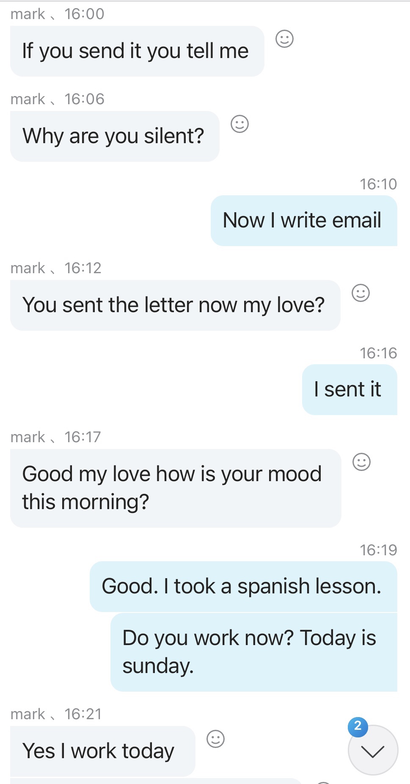Click the "I sent it" message bubble
The height and width of the screenshot is (784, 410).
click(x=349, y=390)
